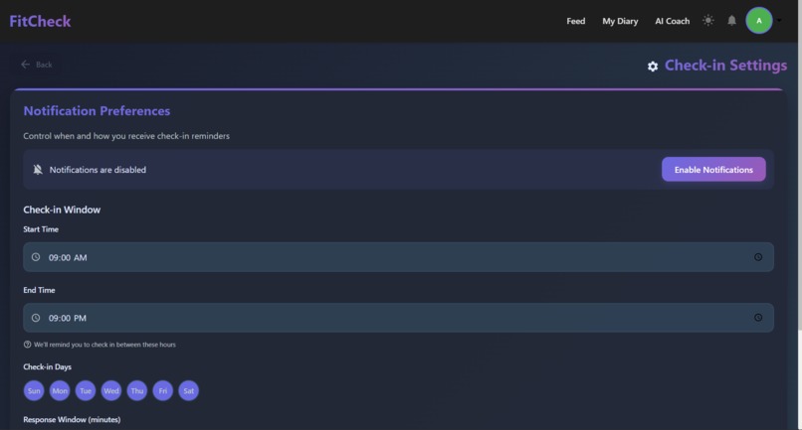Toggle Sun check-in day
Viewport: 802px width, 430px height.
pyautogui.click(x=34, y=390)
